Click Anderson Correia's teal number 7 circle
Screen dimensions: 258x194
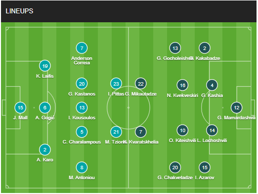point(82,48)
